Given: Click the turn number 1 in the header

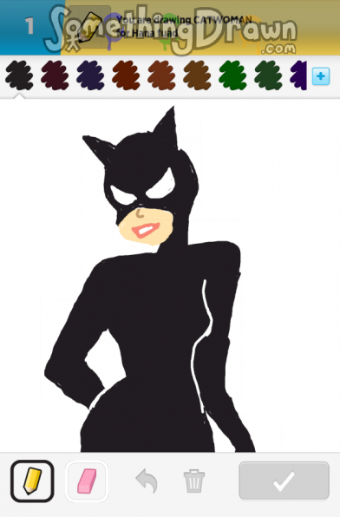Looking at the screenshot, I should click(x=29, y=26).
